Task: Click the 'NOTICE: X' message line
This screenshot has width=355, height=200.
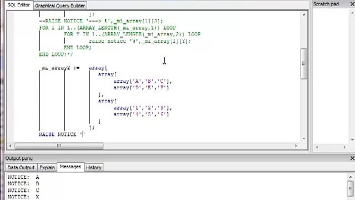Action: click(x=23, y=197)
